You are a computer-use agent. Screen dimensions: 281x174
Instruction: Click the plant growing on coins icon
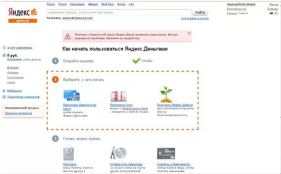166,94
